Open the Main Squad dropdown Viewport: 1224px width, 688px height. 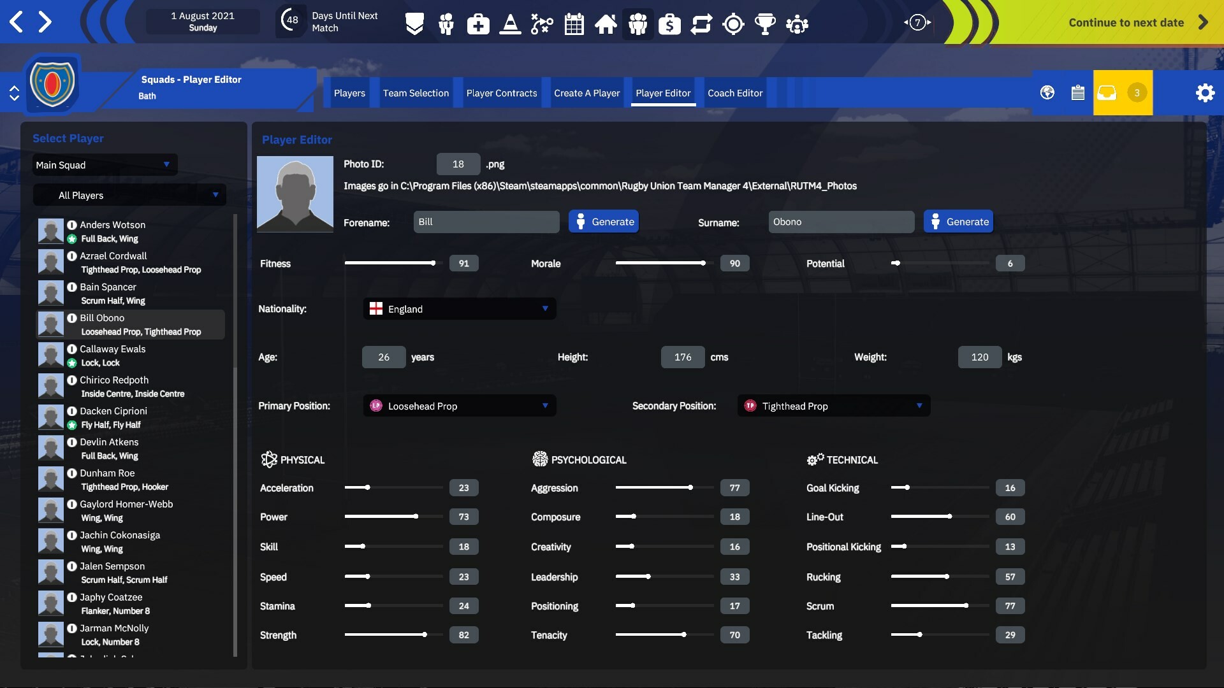(104, 164)
